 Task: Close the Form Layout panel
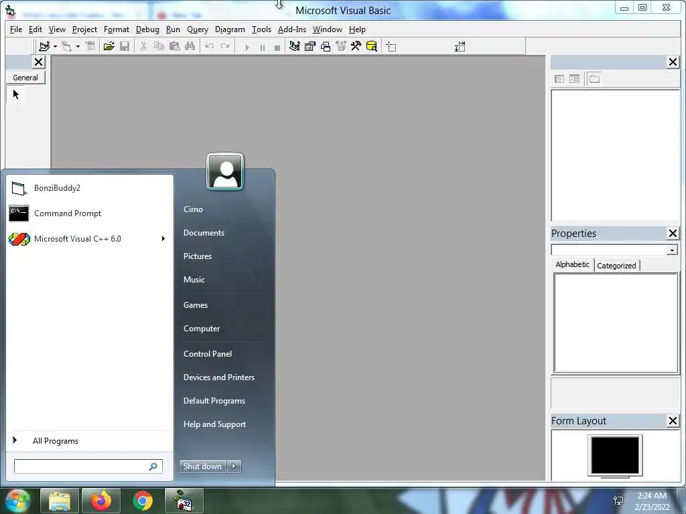point(673,420)
